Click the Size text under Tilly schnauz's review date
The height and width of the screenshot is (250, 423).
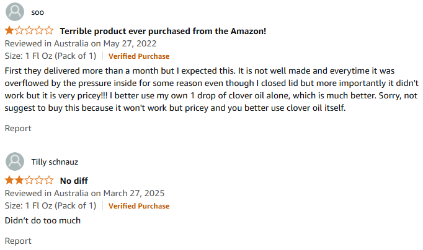(x=50, y=206)
